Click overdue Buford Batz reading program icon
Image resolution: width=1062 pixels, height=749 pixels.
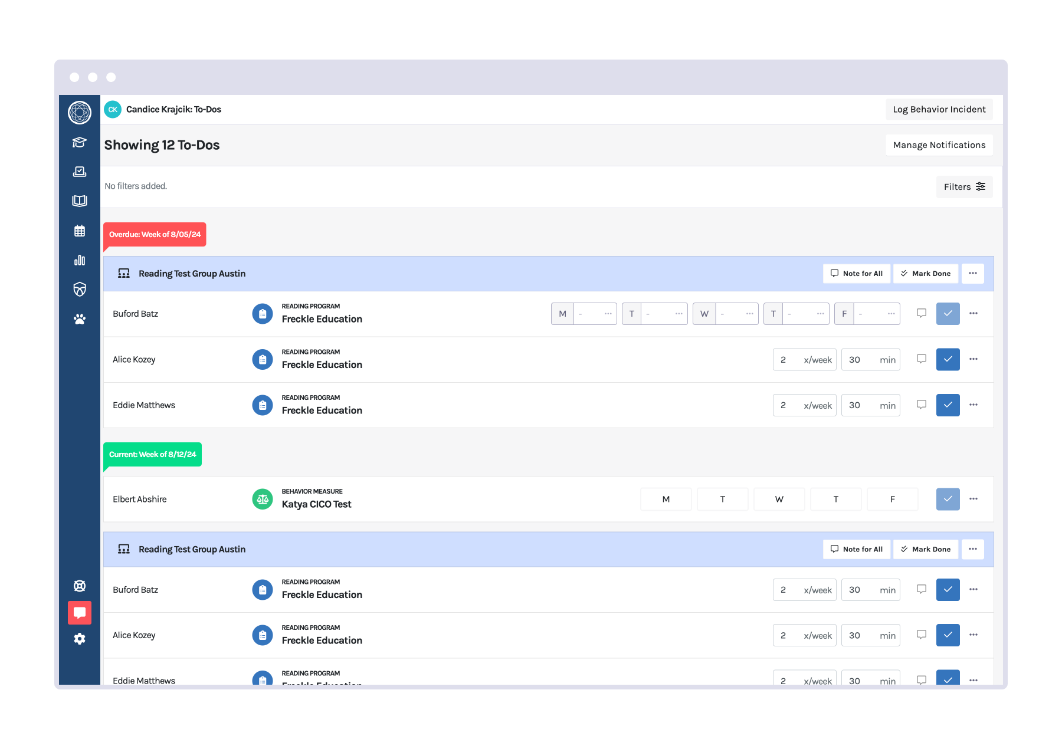[263, 314]
